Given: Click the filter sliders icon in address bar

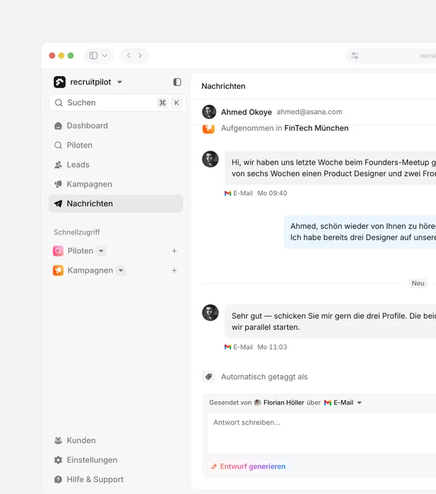Looking at the screenshot, I should pyautogui.click(x=354, y=56).
